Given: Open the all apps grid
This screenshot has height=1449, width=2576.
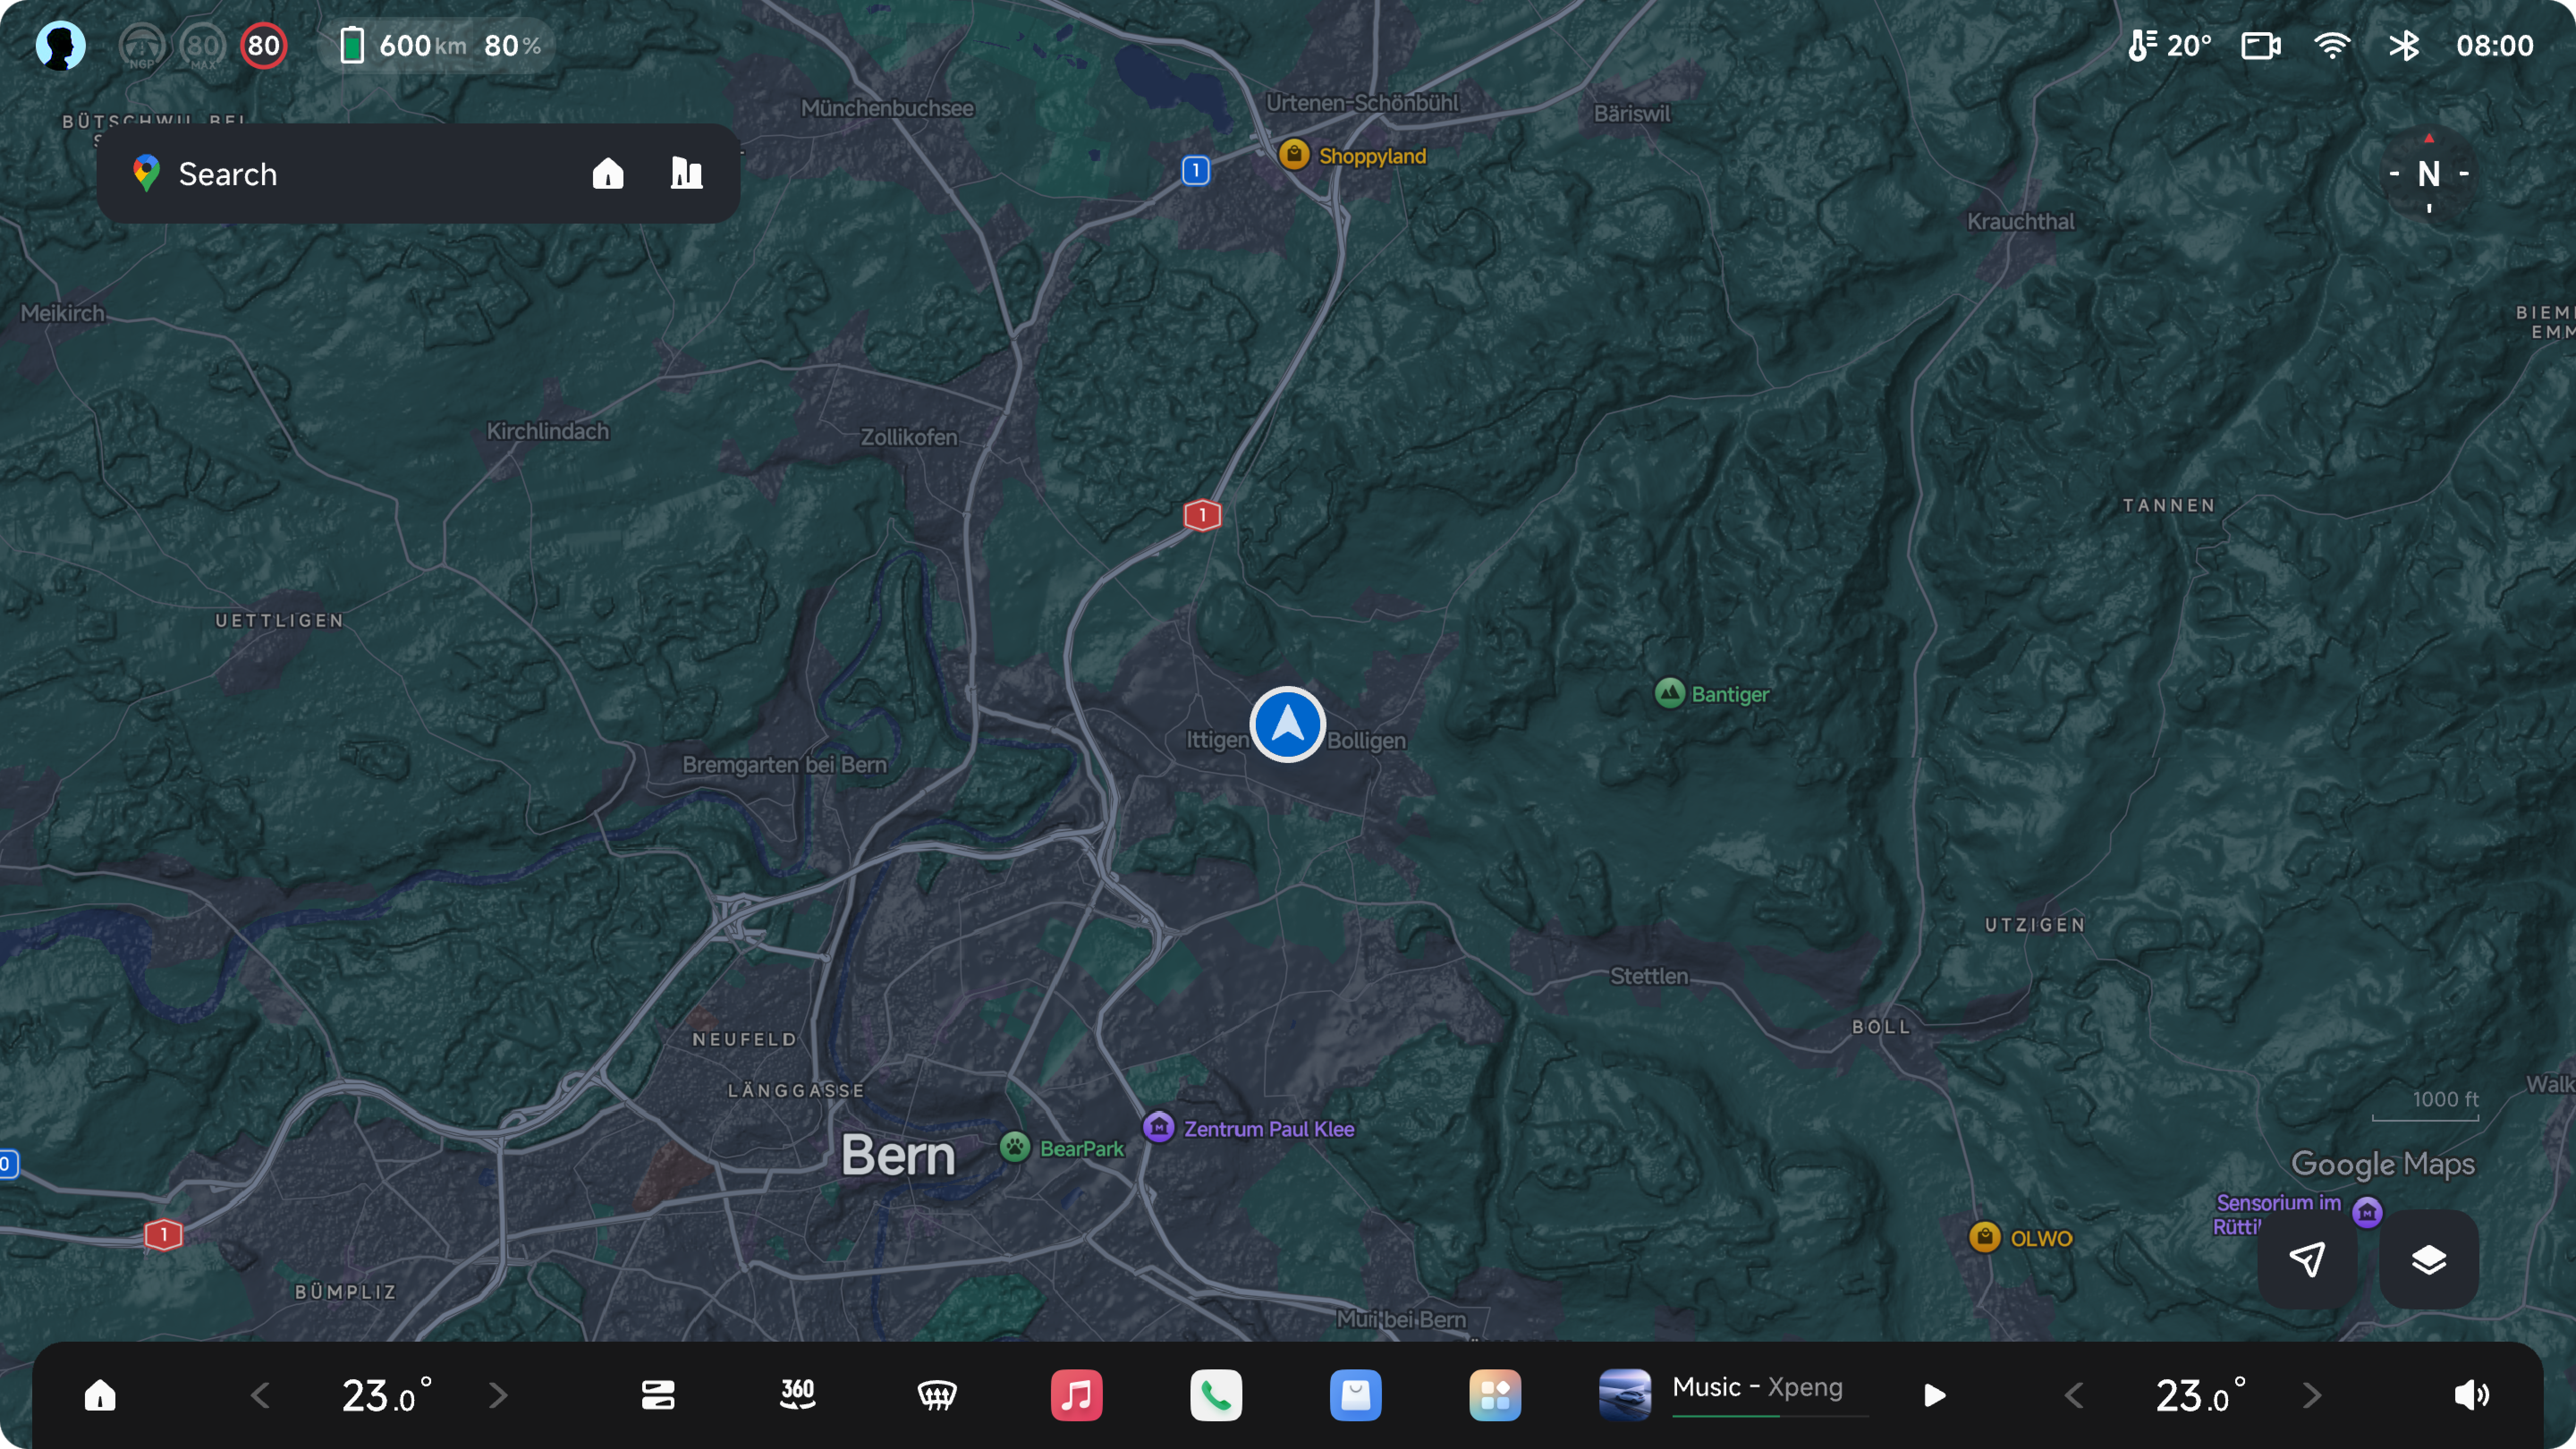Looking at the screenshot, I should (1495, 1394).
